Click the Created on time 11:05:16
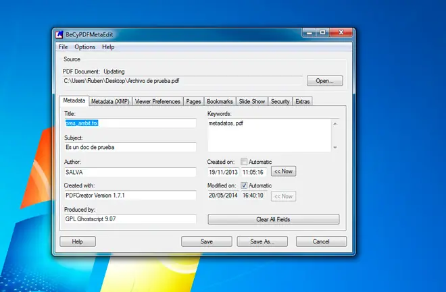 253,172
